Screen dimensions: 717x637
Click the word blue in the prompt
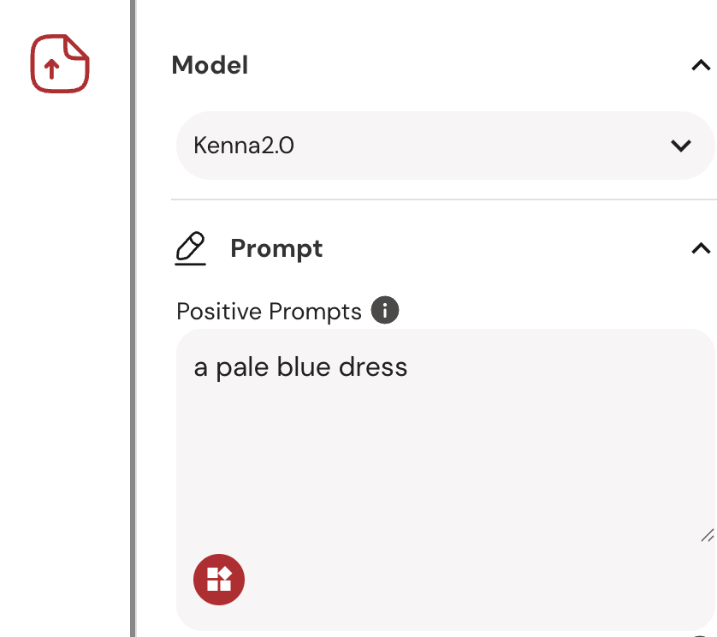pos(304,367)
